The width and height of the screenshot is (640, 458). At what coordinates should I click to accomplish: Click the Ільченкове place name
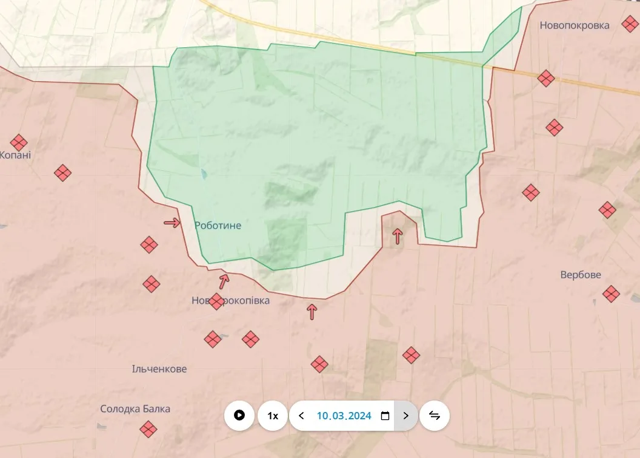(x=159, y=369)
